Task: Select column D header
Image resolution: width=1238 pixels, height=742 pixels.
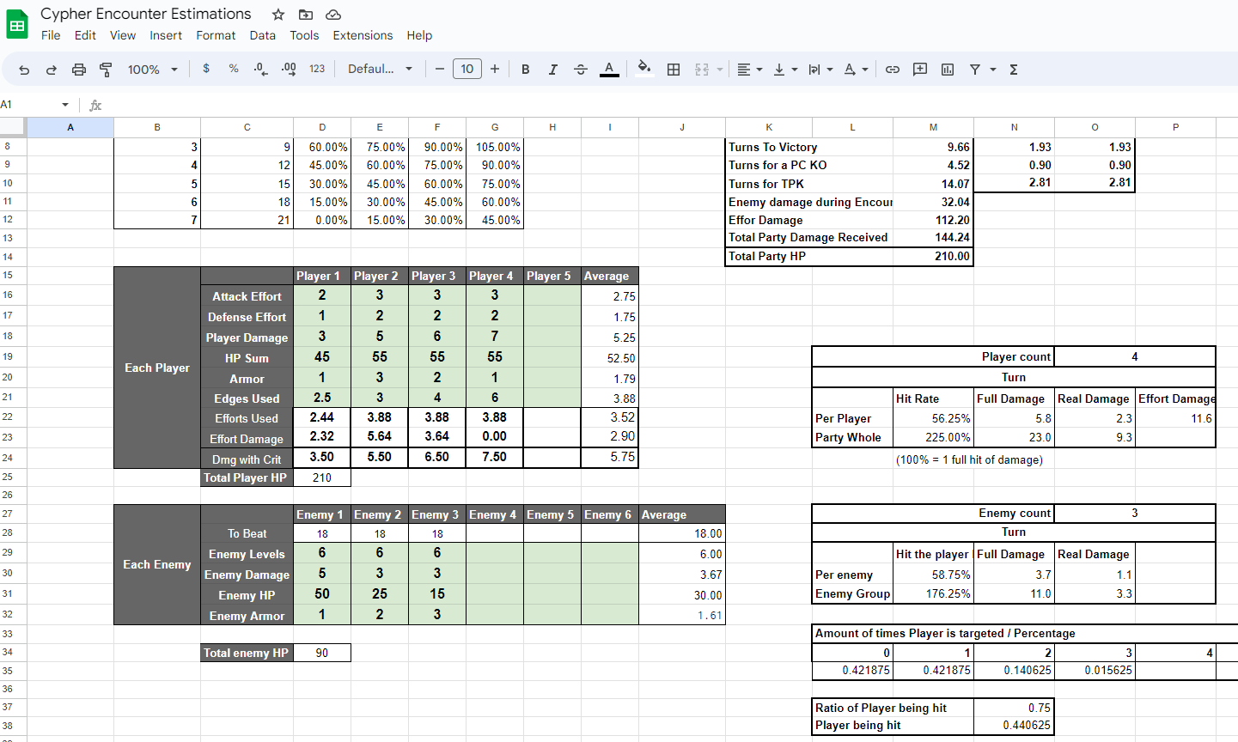Action: (322, 127)
